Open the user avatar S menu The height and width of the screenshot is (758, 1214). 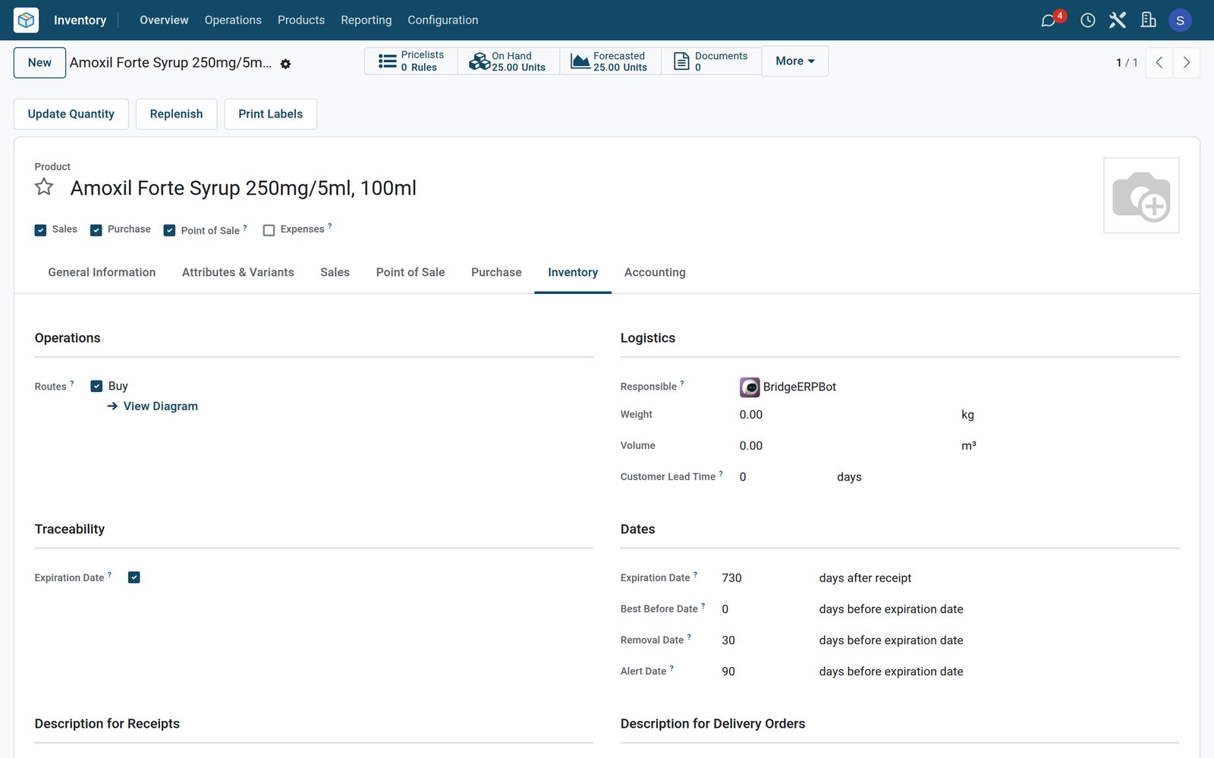click(1180, 20)
